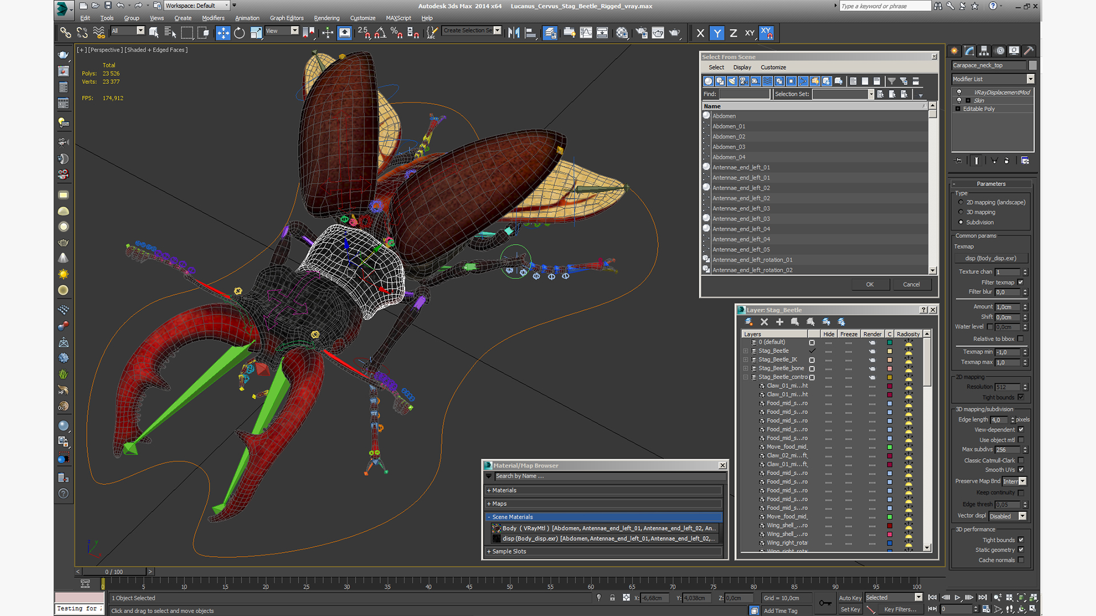This screenshot has height=616, width=1096.
Task: Select the Link tool in main toolbar
Action: (66, 33)
